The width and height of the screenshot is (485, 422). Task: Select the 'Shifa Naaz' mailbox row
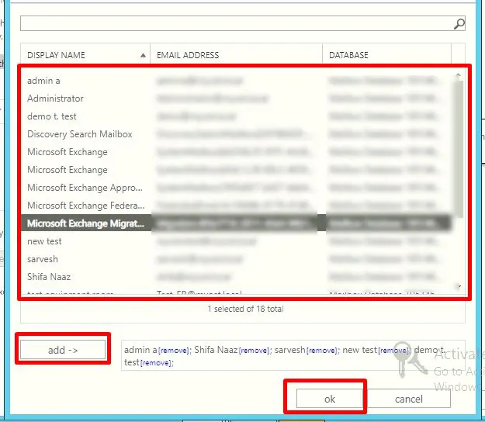236,277
